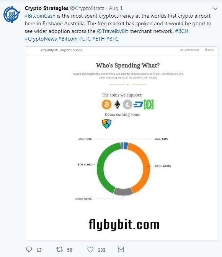Screen dimensions: 222x257
Task: Click the Crypto Strategies profile avatar
Action: [11, 15]
